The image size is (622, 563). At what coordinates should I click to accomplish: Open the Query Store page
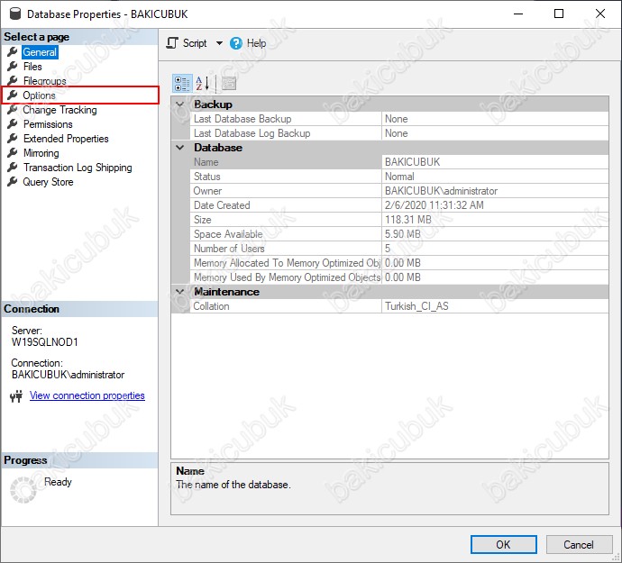(x=48, y=182)
